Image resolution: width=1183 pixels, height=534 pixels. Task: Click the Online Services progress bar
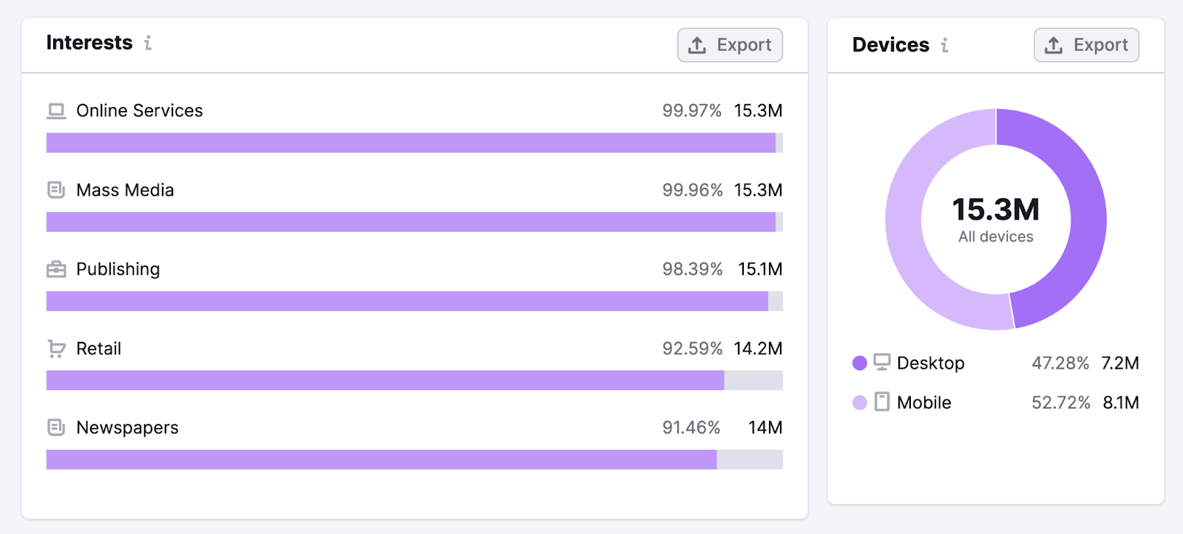(x=410, y=143)
